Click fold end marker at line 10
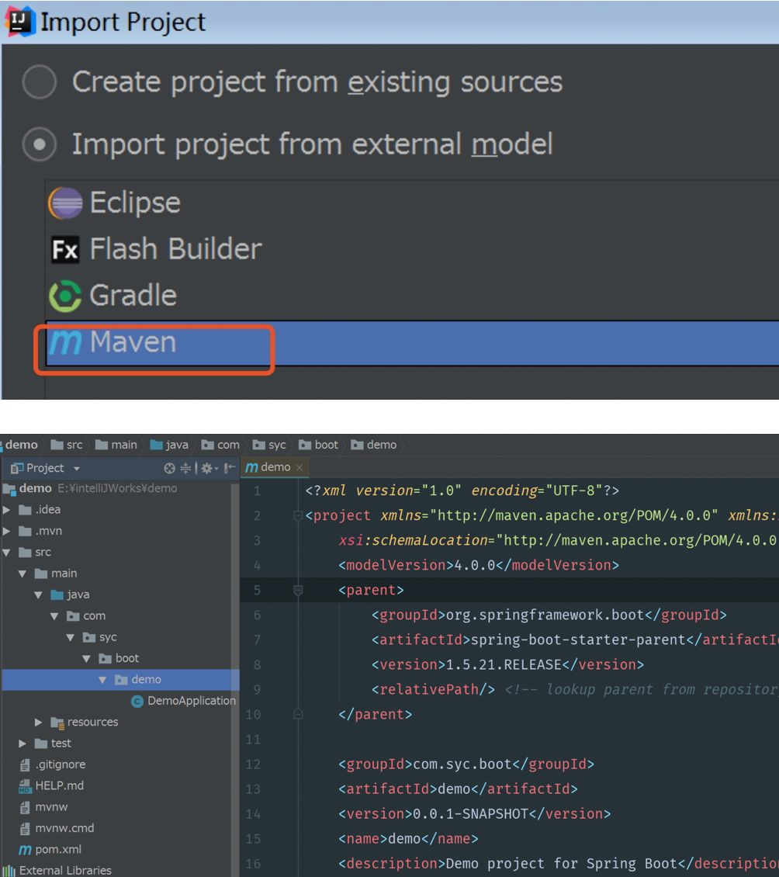Viewport: 779px width, 877px height. 298,714
